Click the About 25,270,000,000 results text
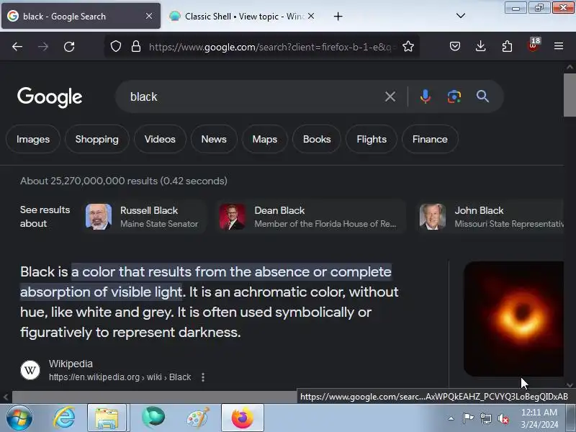This screenshot has width=576, height=432. [124, 181]
